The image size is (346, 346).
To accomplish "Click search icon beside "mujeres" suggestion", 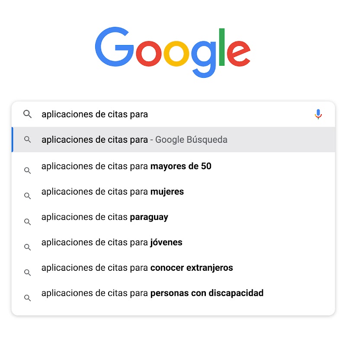I will tap(28, 195).
